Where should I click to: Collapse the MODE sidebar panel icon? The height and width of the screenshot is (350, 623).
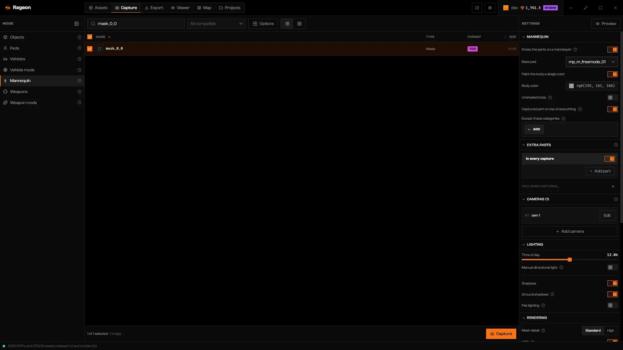(77, 24)
